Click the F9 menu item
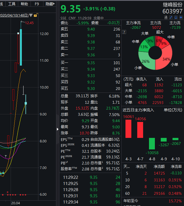This screenshot has height=206, width=184. pos(37,4)
